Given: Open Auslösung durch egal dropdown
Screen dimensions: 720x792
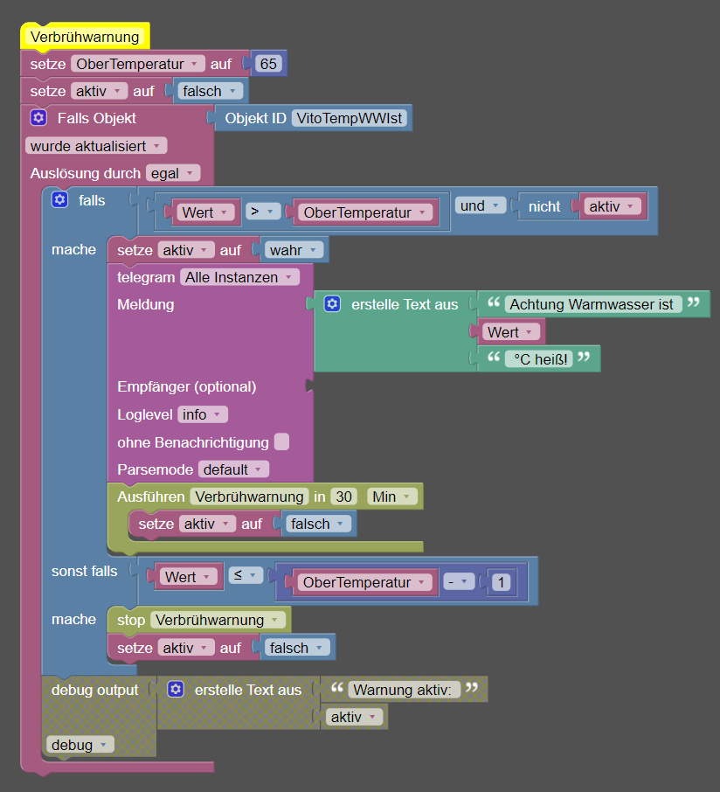Looking at the screenshot, I should (173, 173).
